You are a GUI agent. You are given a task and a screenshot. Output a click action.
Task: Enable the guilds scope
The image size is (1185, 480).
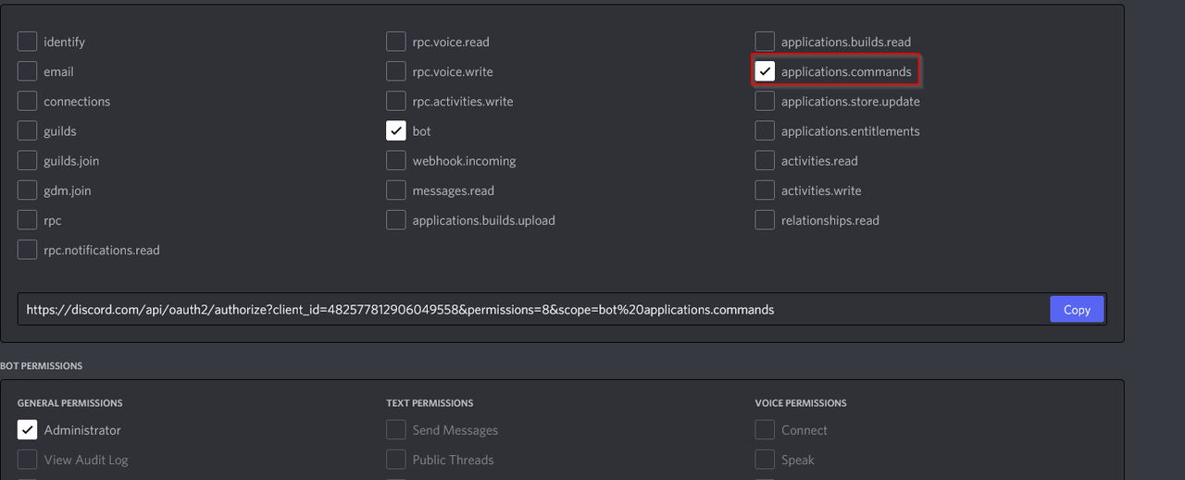(x=28, y=130)
